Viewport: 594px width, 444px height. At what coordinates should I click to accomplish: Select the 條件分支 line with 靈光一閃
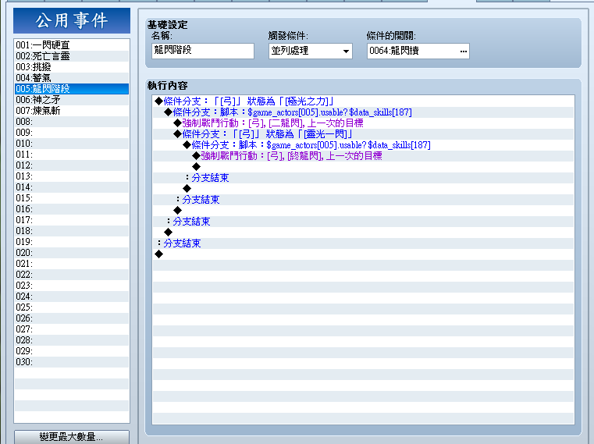[x=363, y=134]
